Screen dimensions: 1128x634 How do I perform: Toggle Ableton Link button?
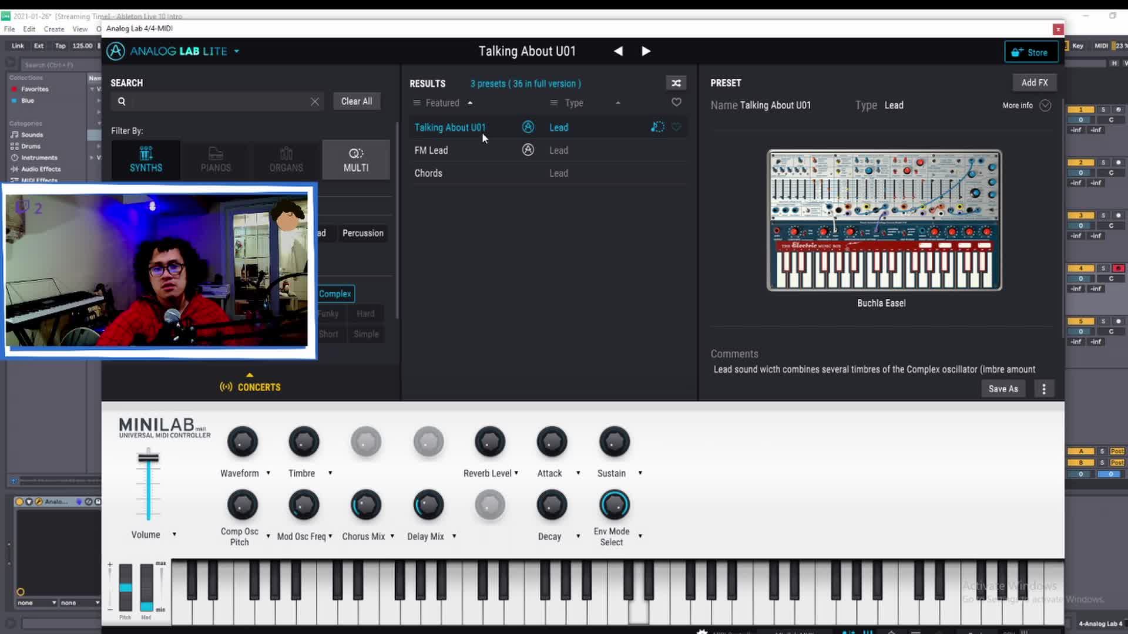click(18, 46)
